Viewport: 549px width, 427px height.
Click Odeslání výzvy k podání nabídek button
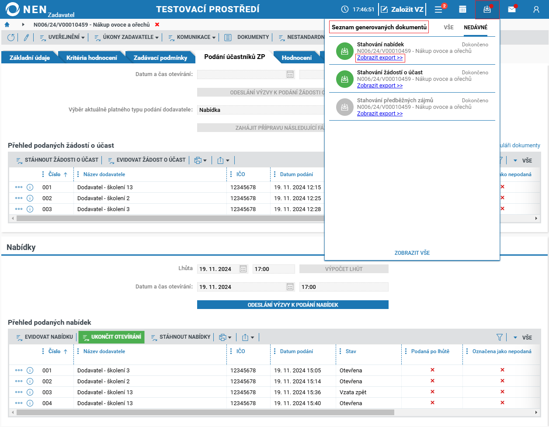(293, 305)
